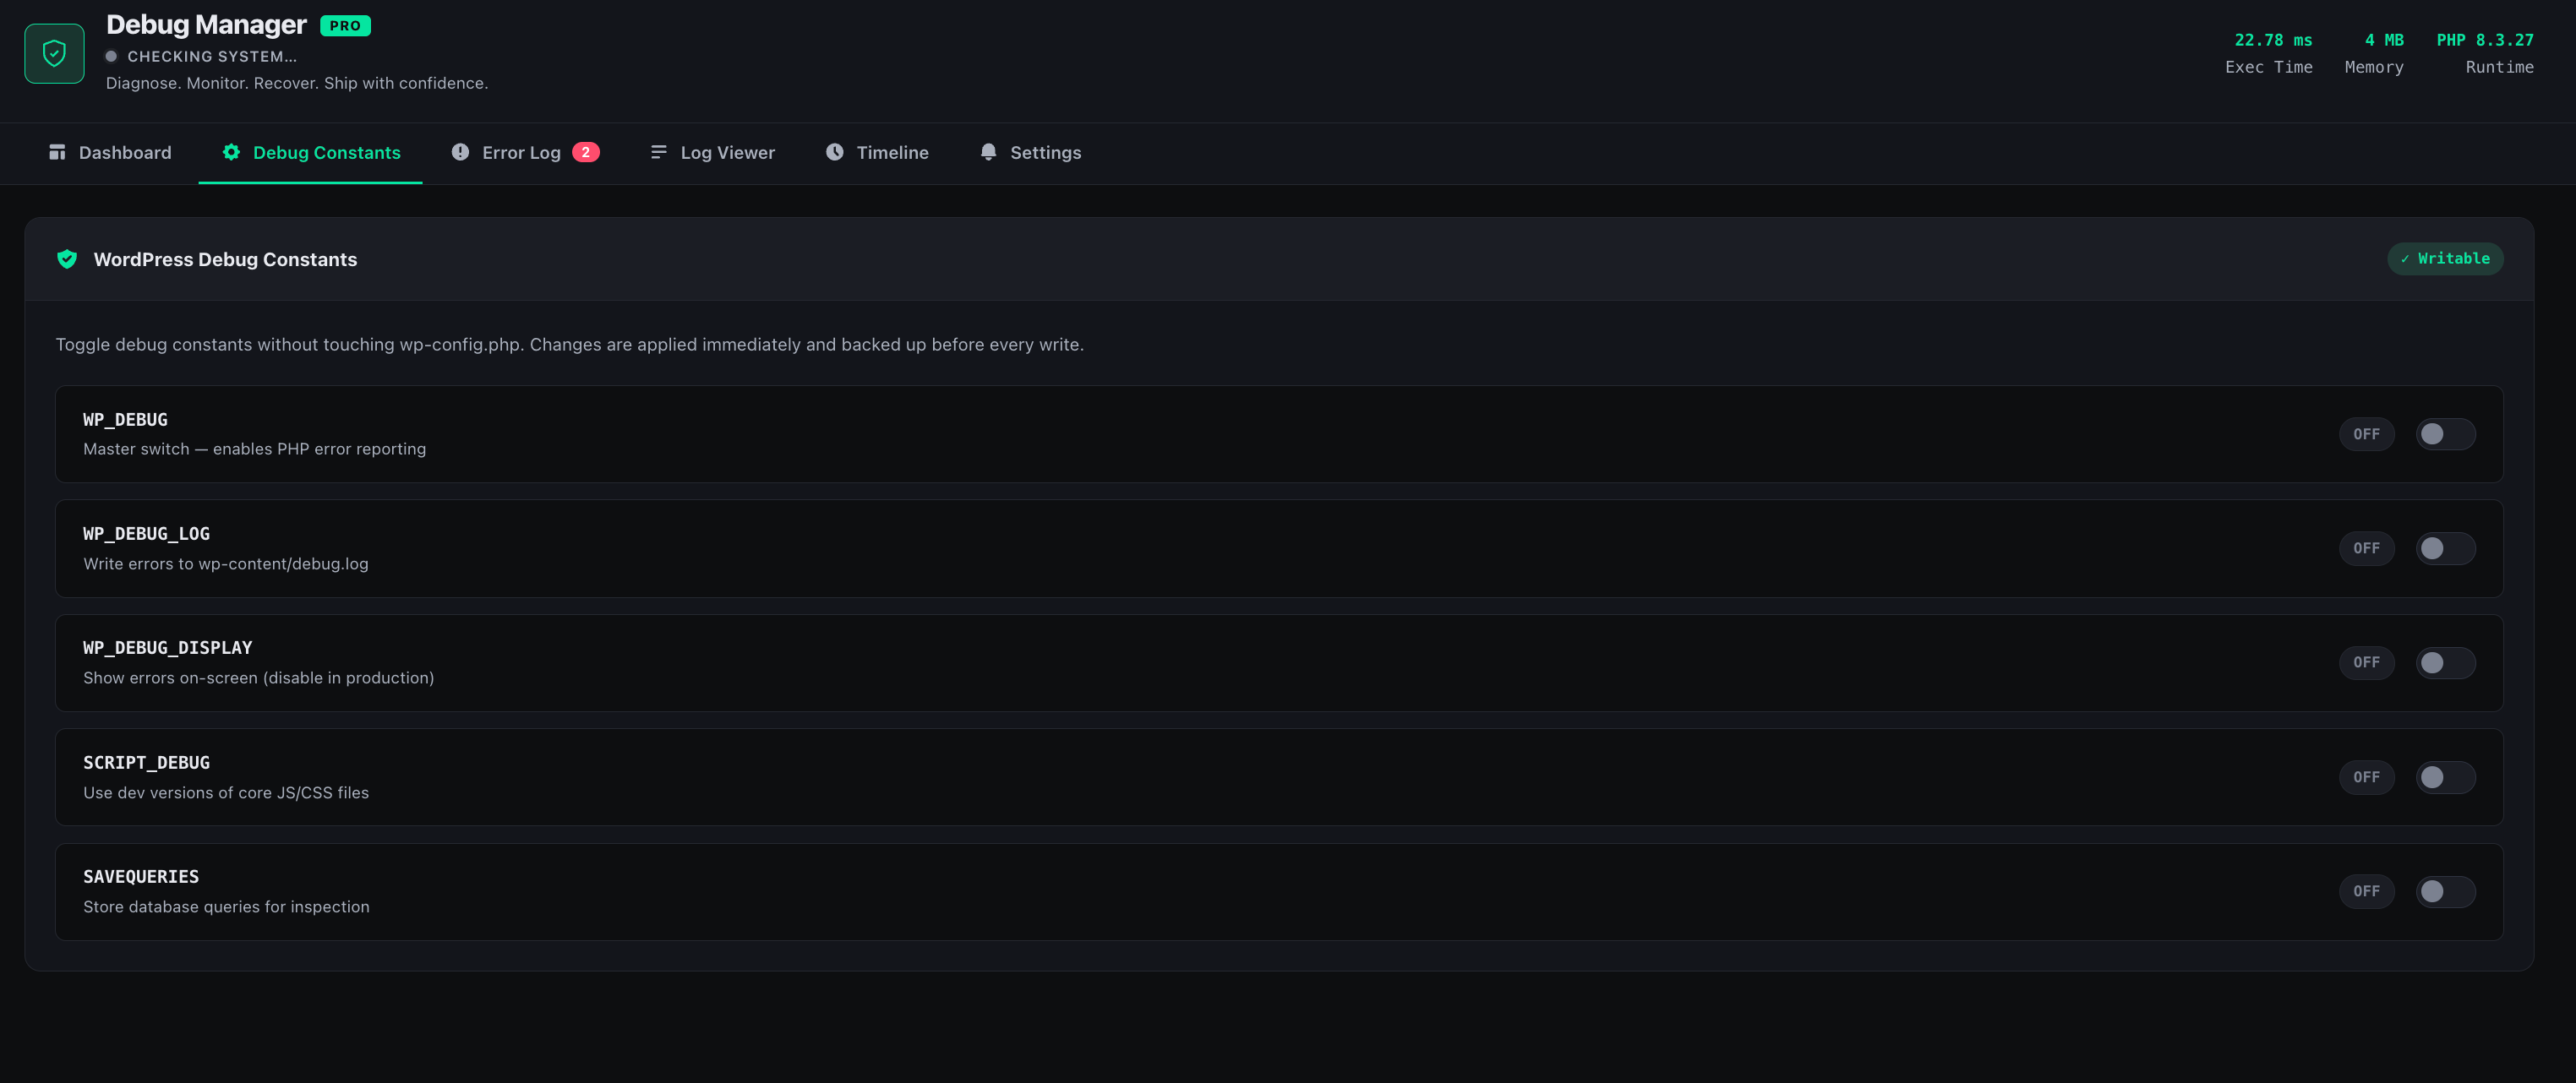Image resolution: width=2576 pixels, height=1083 pixels.
Task: Toggle the WP_DEBUG_DISPLAY switch
Action: tap(2445, 662)
